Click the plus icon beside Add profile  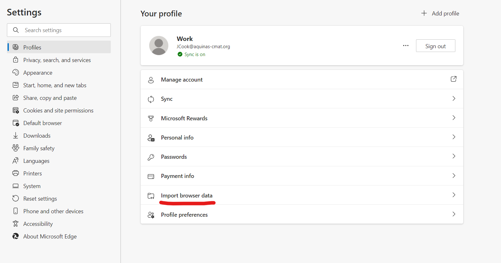(424, 13)
